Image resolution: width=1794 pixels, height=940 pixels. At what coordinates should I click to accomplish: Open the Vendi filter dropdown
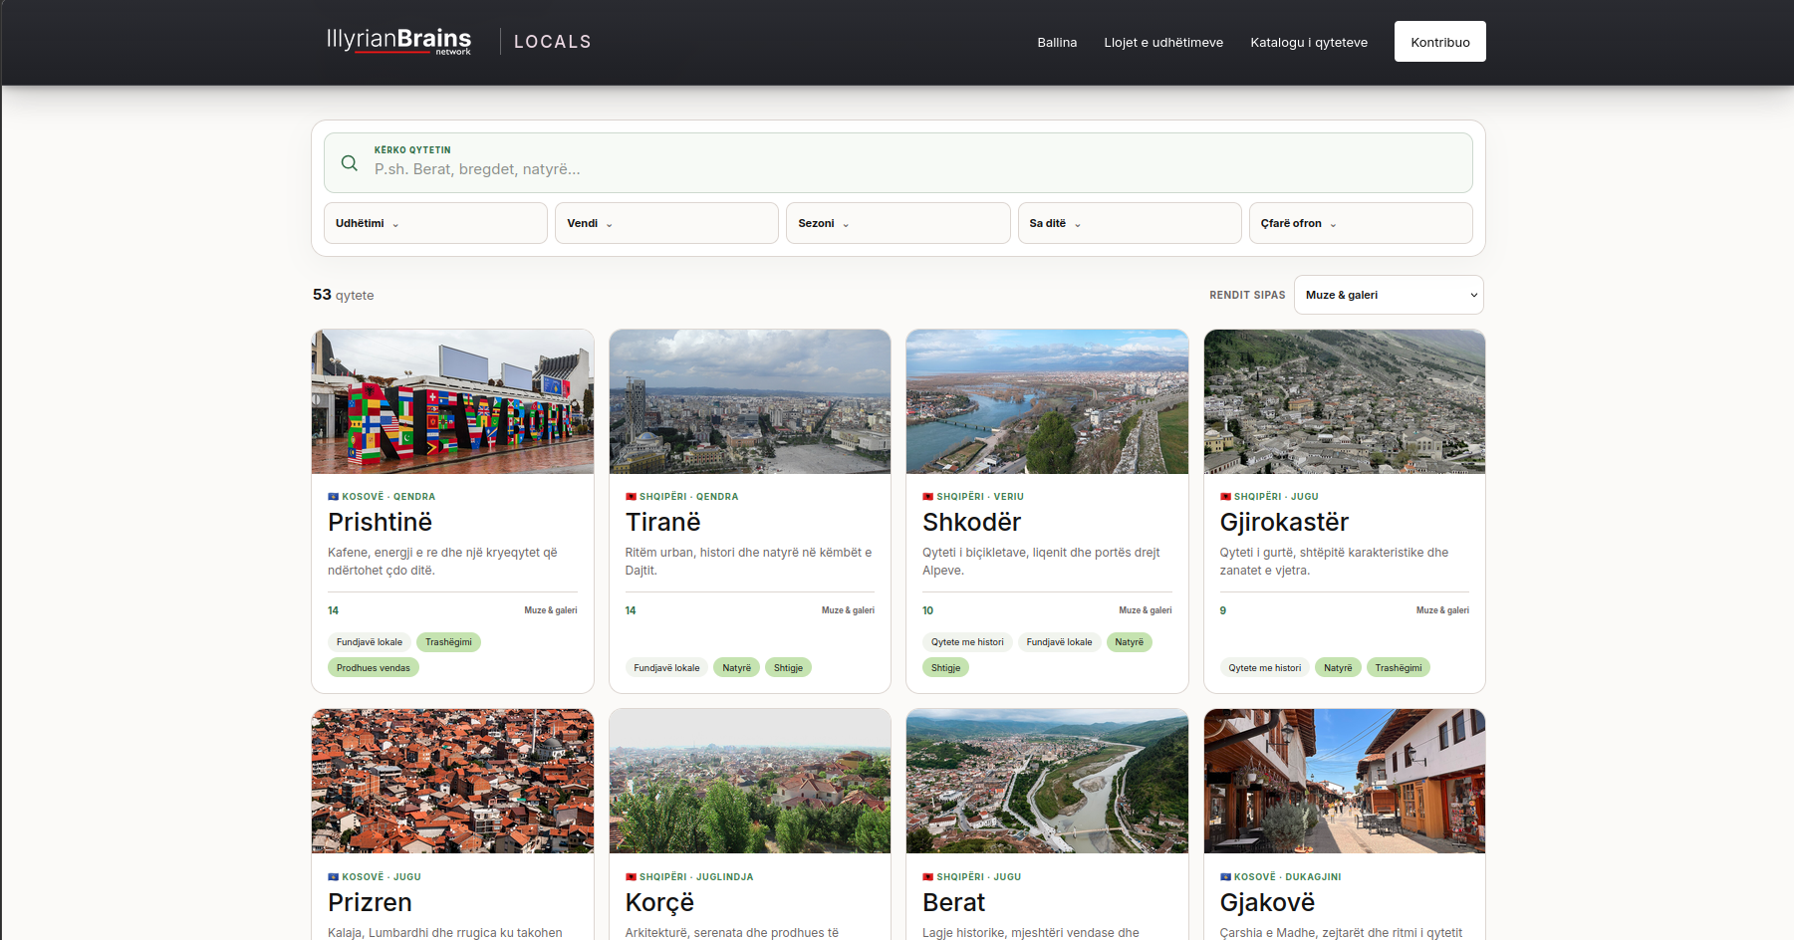[666, 223]
